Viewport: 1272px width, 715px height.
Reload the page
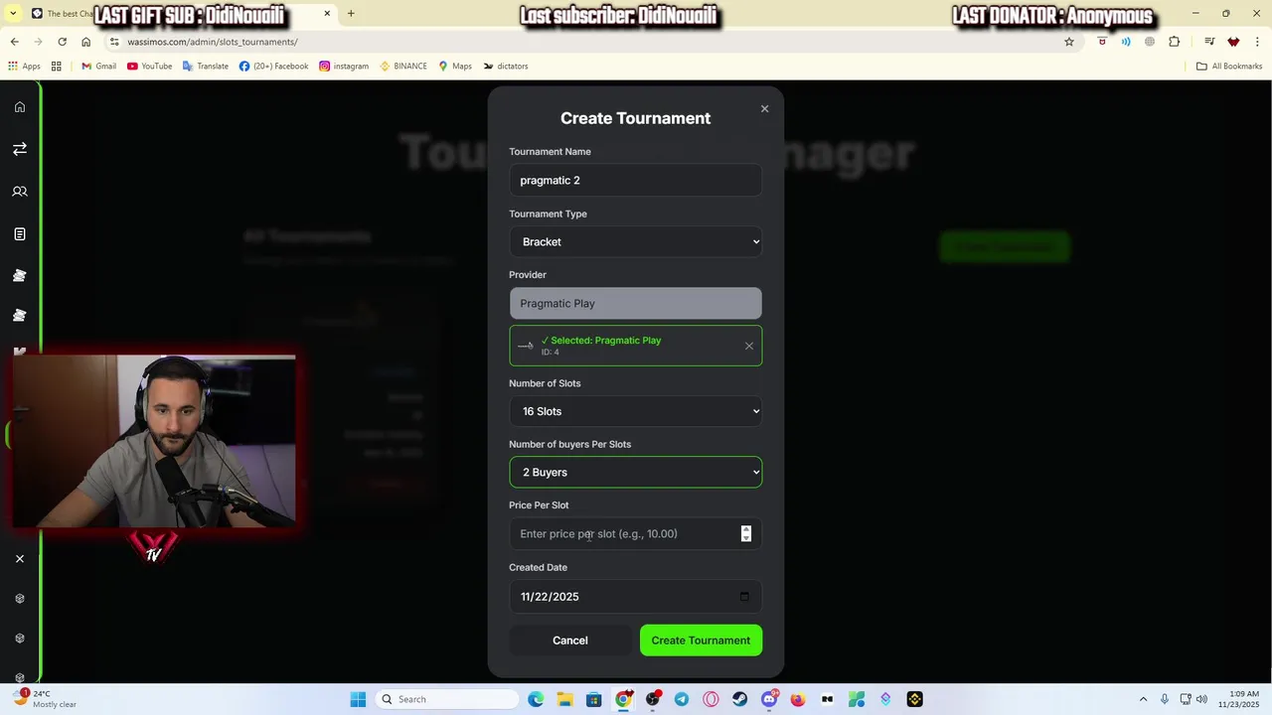tap(62, 42)
